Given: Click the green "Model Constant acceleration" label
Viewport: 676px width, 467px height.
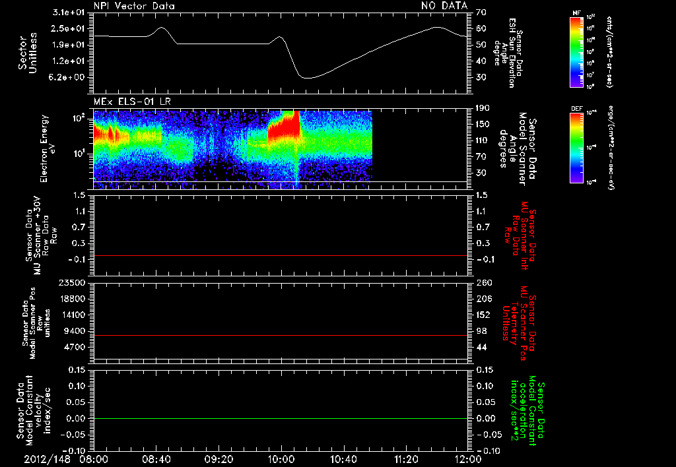Looking at the screenshot, I should [528, 411].
